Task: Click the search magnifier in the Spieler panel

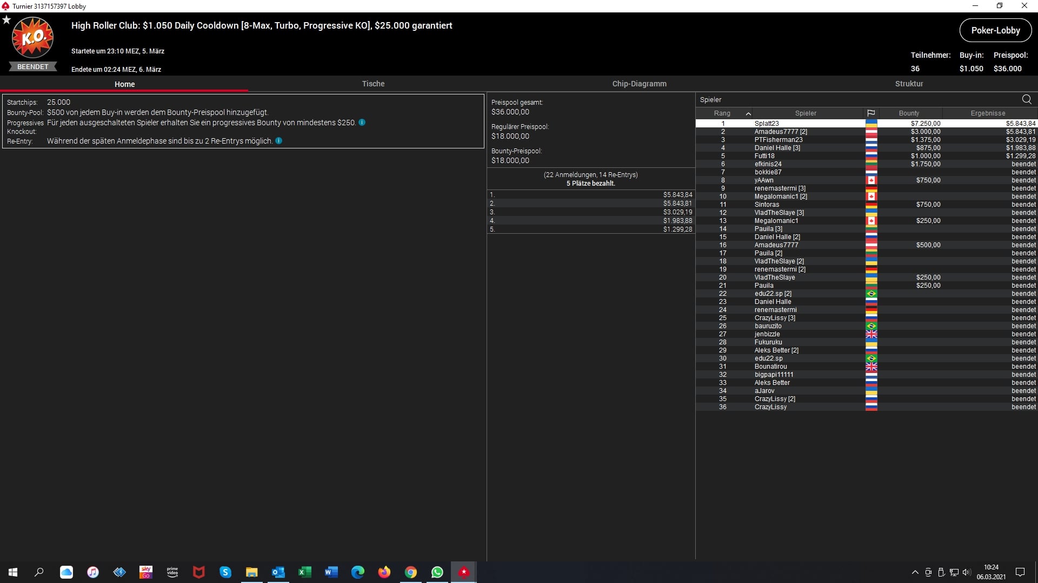Action: click(1027, 99)
